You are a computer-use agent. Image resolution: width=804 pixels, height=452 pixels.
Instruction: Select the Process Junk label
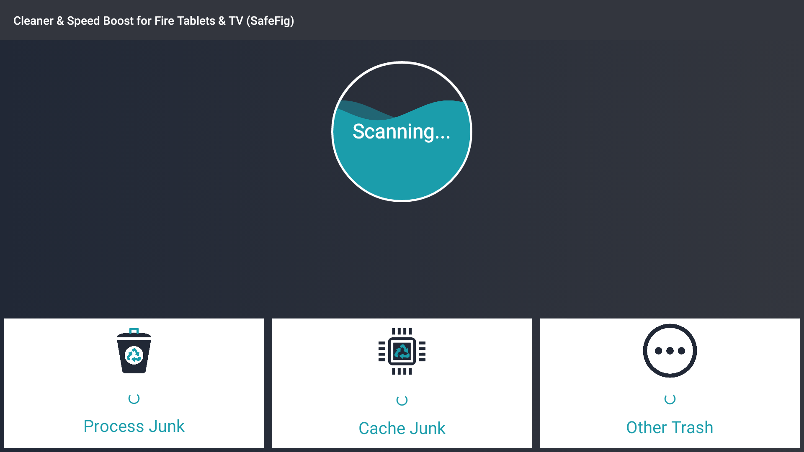pos(134,426)
